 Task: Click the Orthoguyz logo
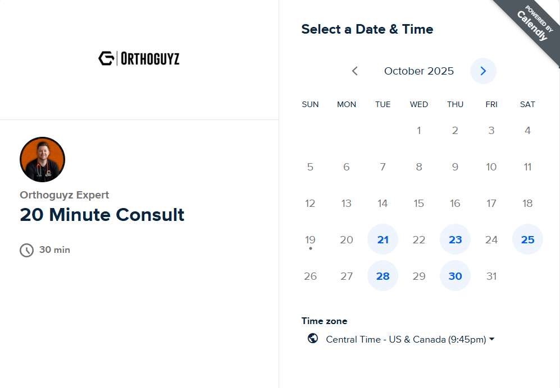point(139,58)
